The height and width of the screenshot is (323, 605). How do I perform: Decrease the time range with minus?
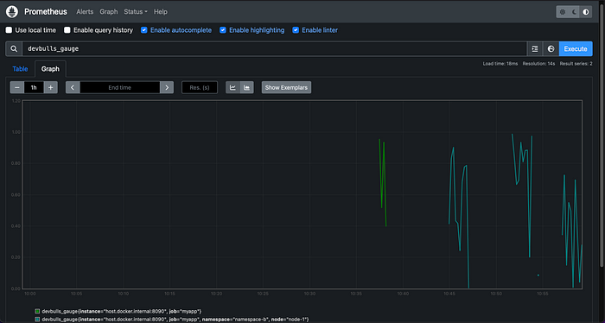point(17,87)
